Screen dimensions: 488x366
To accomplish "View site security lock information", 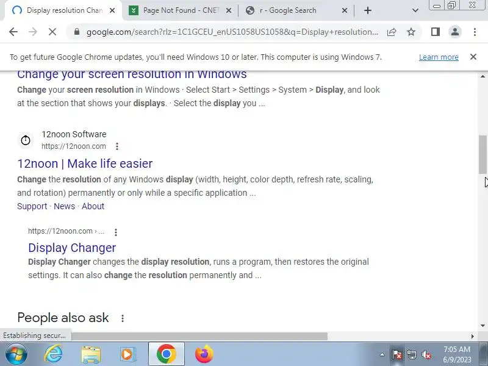I will pyautogui.click(x=77, y=32).
